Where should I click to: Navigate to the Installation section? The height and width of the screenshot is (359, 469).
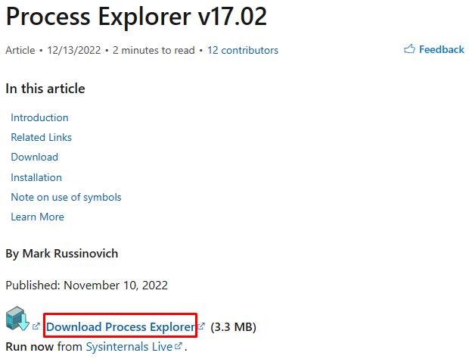(36, 177)
